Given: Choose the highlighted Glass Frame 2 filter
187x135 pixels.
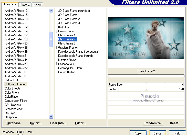Looking at the screenshot, I should click(67, 39).
